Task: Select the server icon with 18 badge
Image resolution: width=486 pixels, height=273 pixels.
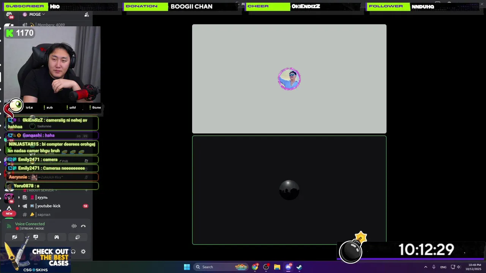Action: point(9,198)
